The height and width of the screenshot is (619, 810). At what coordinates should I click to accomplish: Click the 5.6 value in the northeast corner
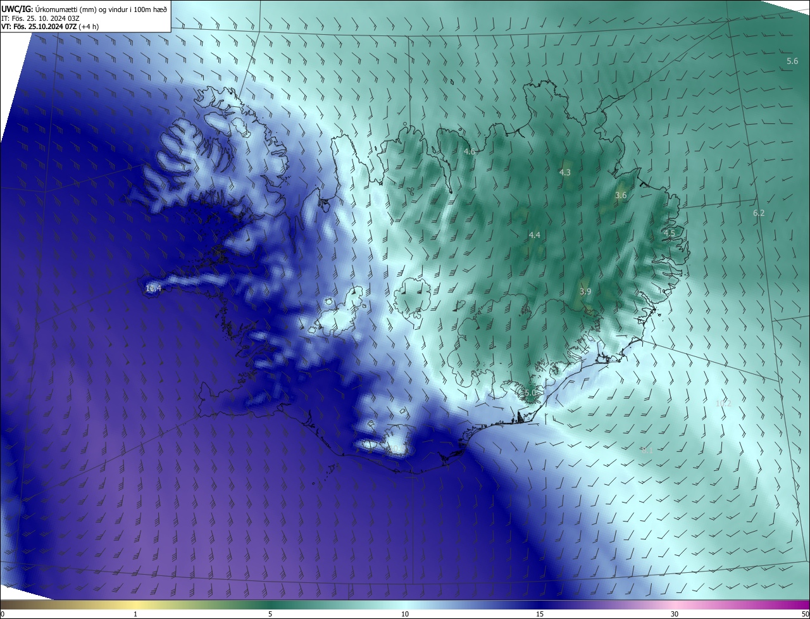point(792,61)
